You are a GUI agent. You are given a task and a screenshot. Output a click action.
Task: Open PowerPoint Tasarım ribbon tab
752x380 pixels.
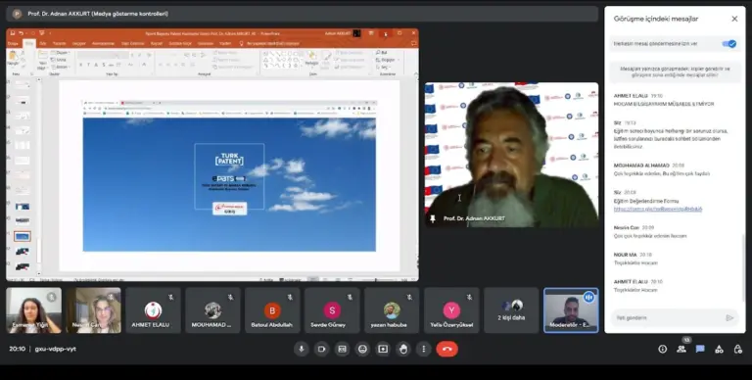point(59,43)
